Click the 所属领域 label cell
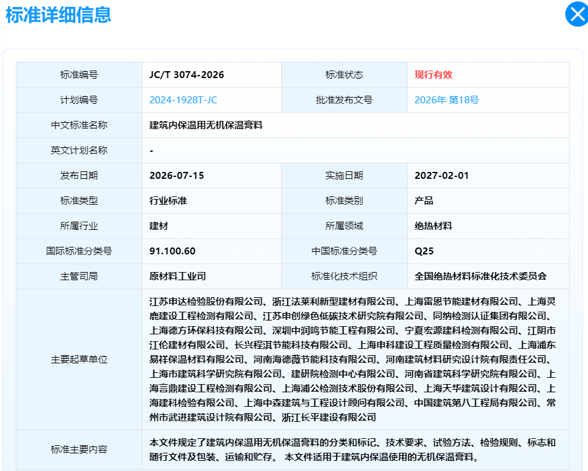The height and width of the screenshot is (471, 588). coord(344,226)
